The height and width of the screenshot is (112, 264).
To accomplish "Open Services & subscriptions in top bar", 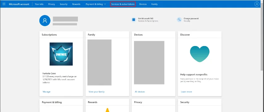I will pos(123,4).
